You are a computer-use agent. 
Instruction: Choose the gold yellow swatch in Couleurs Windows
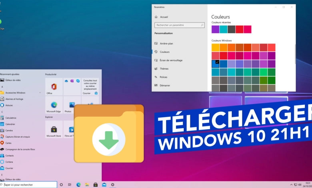[x=215, y=48]
